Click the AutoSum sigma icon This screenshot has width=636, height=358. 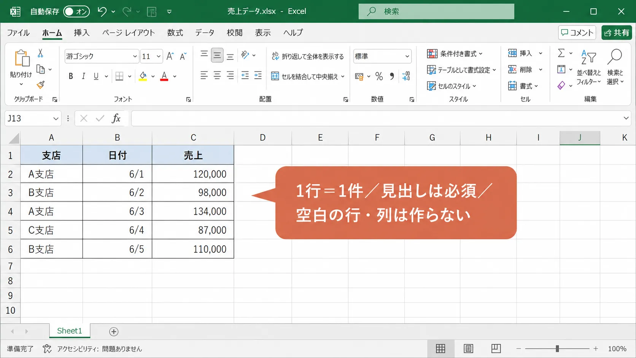click(x=561, y=53)
